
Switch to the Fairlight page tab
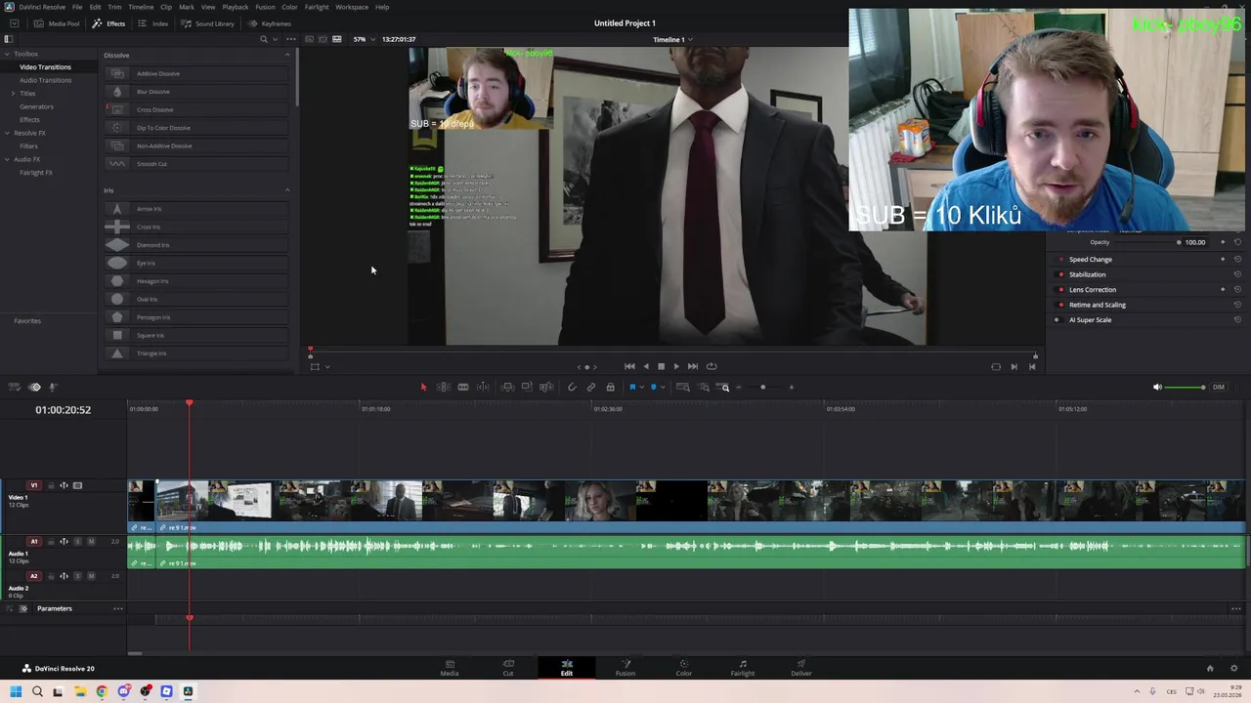coord(743,668)
